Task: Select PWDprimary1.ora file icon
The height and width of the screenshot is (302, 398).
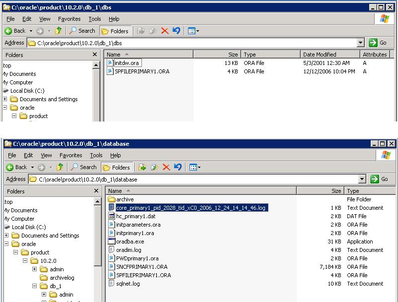Action: tap(112, 258)
